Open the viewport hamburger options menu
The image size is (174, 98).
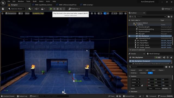(x=2, y=13)
